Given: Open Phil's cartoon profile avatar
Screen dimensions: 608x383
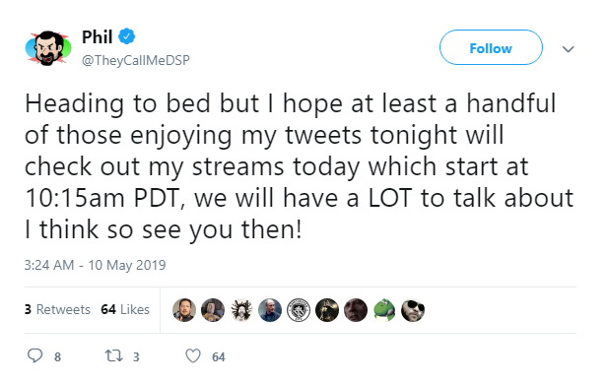Looking at the screenshot, I should (48, 48).
